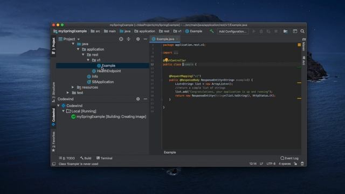Viewport: 345px width, 194px height.
Task: Click the inspector icon at the far right of the status bar
Action: coord(302,164)
